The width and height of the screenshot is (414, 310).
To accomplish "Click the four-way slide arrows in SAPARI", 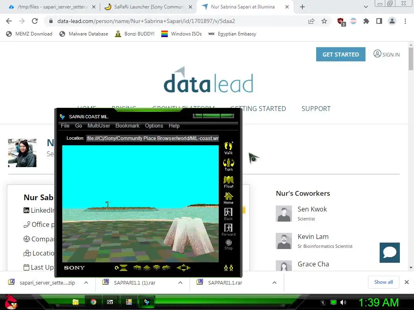I will 184,268.
